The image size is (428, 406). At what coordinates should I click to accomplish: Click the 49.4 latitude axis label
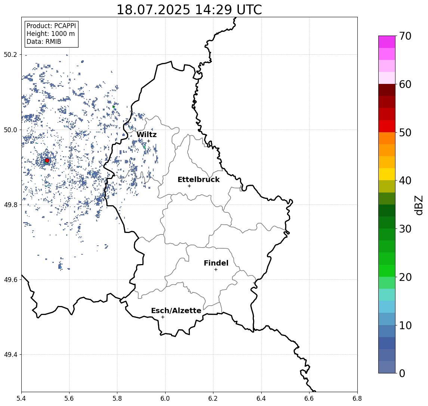[x=10, y=355]
